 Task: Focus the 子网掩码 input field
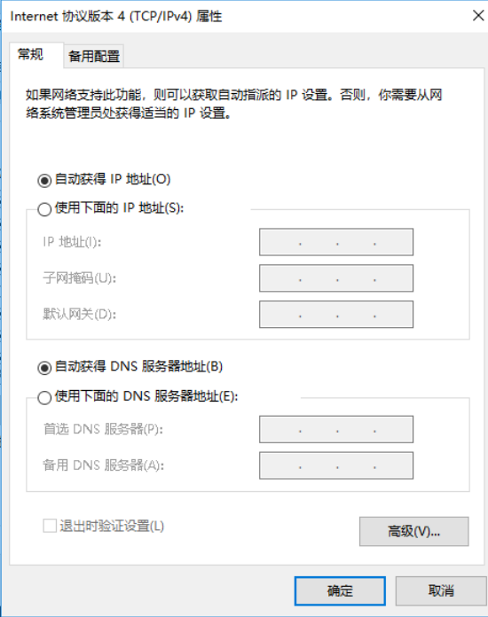pyautogui.click(x=336, y=278)
